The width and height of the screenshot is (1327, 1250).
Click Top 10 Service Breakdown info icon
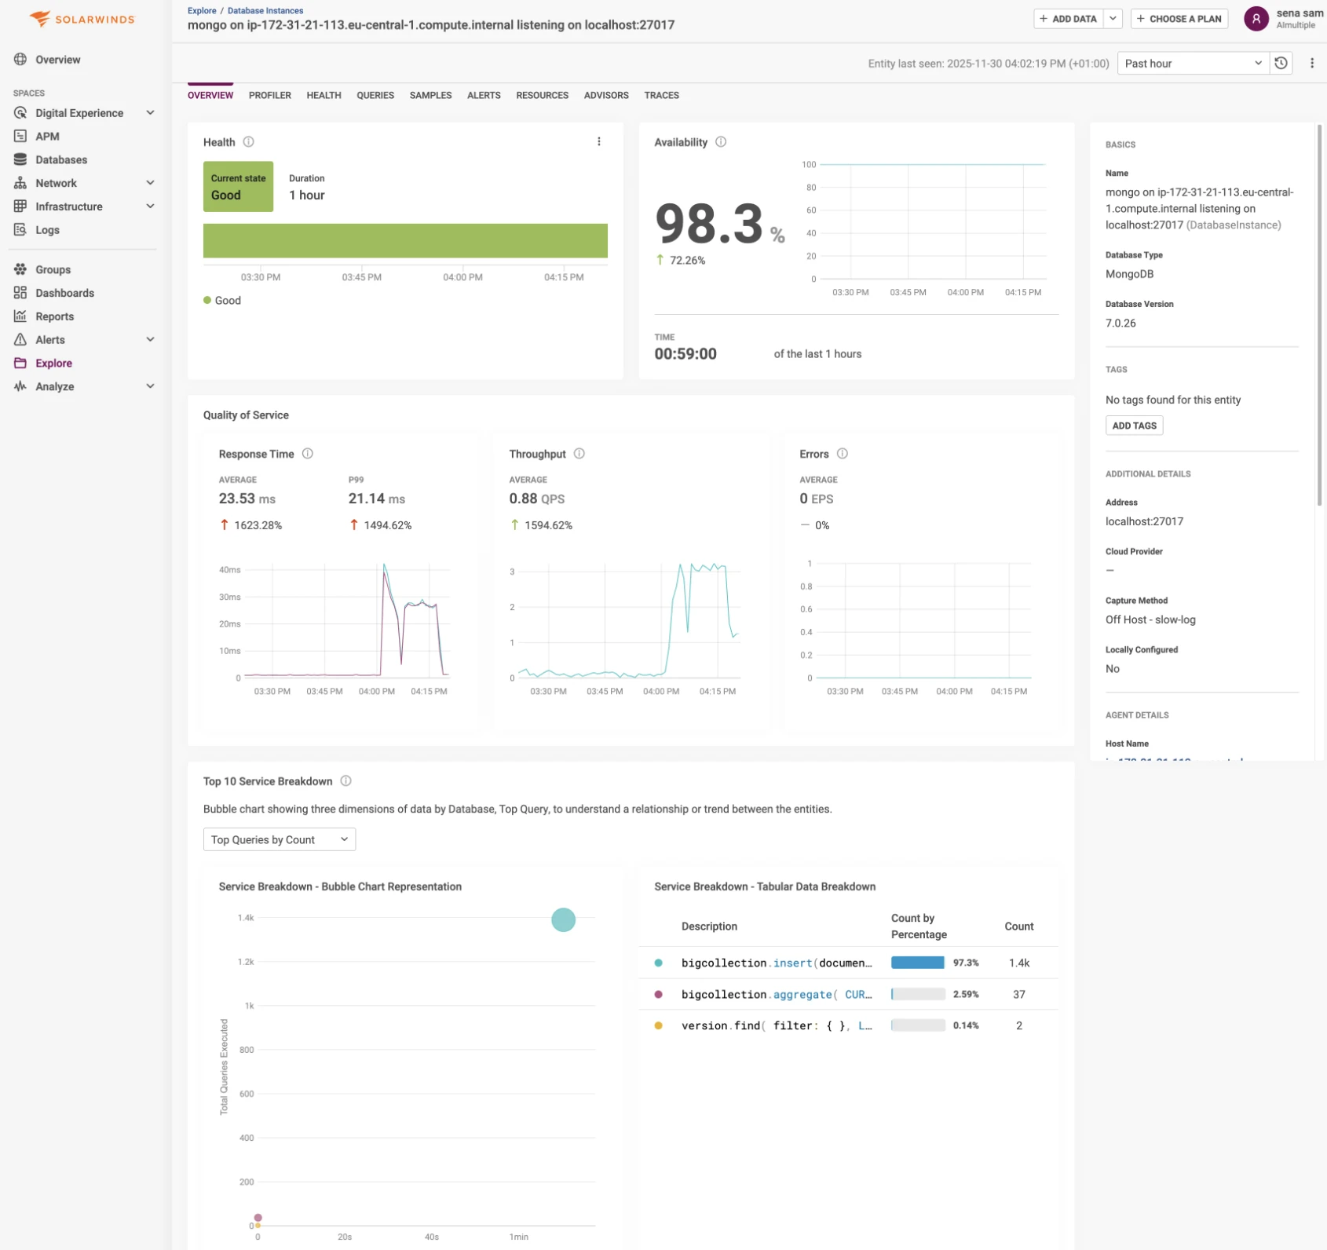pos(346,781)
